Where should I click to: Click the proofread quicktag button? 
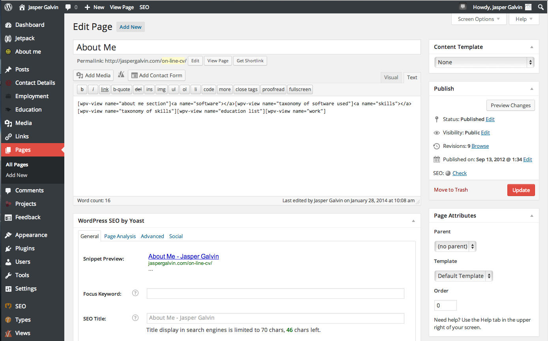(x=273, y=89)
